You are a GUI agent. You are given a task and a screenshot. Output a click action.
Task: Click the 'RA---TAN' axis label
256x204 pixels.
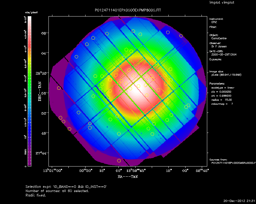click(x=128, y=177)
